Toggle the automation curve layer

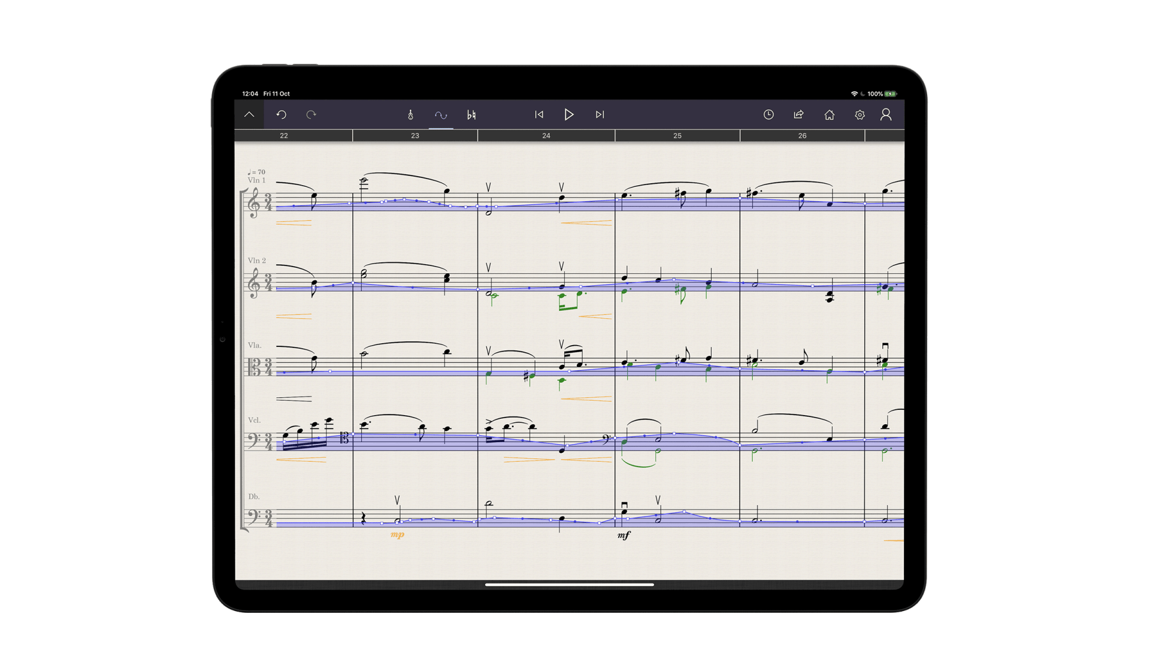tap(441, 114)
